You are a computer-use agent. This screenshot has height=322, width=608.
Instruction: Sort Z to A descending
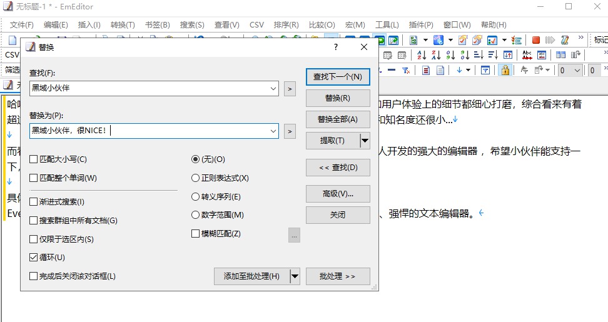coord(436,55)
